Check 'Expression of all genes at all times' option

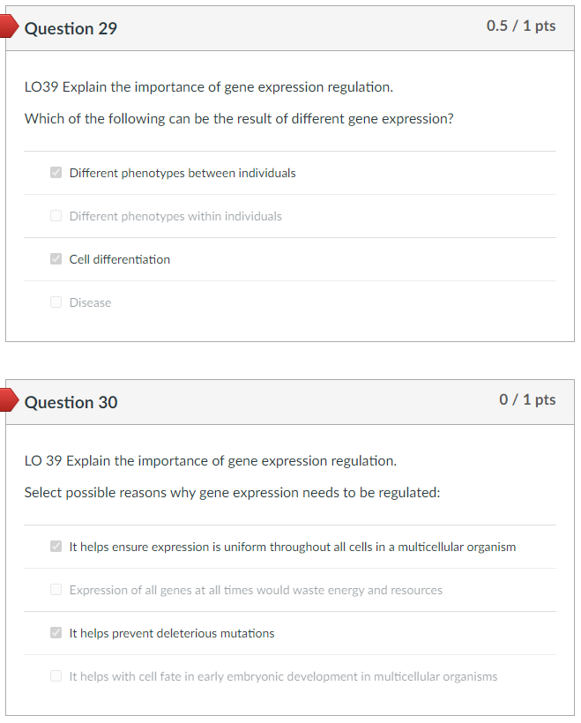(56, 589)
